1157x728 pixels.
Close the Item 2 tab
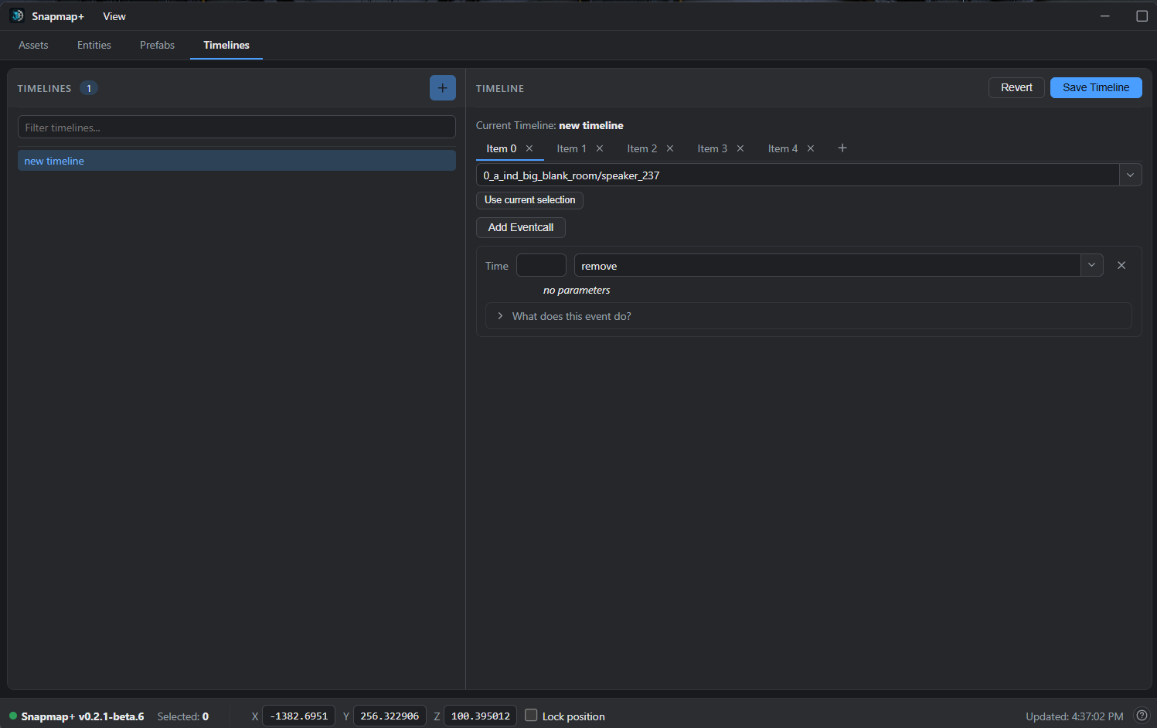670,148
